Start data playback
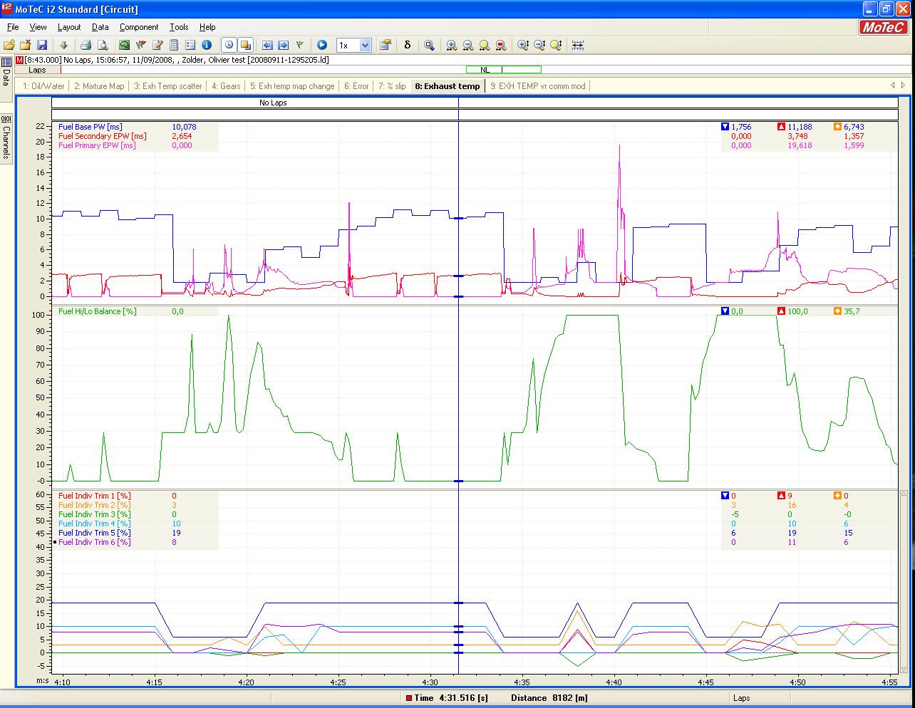The width and height of the screenshot is (915, 708). [322, 45]
